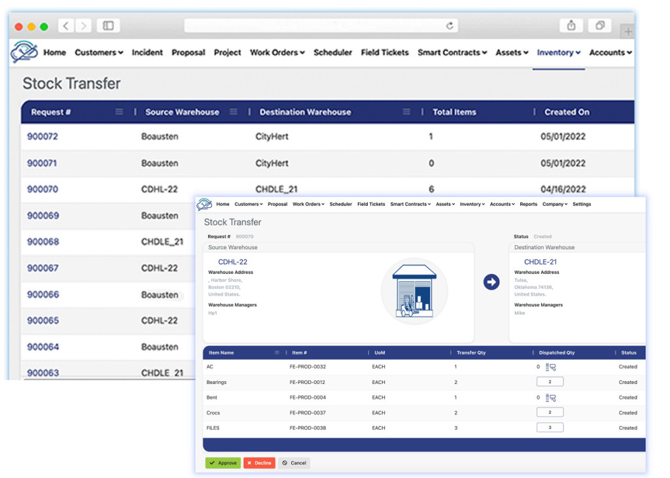Expand Inventory dropdown in back window
670x478 pixels.
pyautogui.click(x=559, y=52)
